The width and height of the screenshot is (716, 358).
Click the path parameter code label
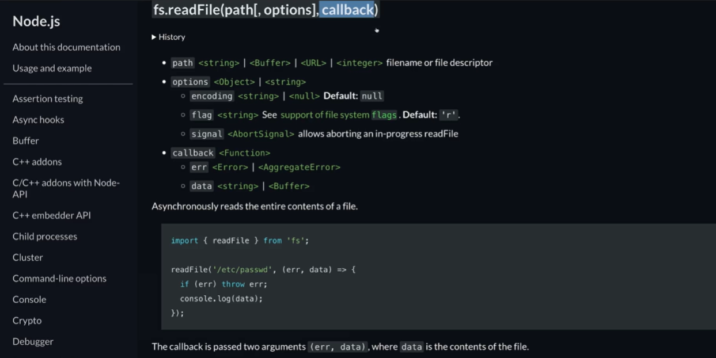pyautogui.click(x=183, y=63)
